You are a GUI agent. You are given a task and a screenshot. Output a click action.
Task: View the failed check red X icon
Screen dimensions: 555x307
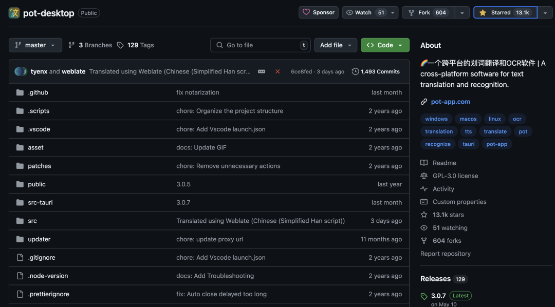[277, 72]
